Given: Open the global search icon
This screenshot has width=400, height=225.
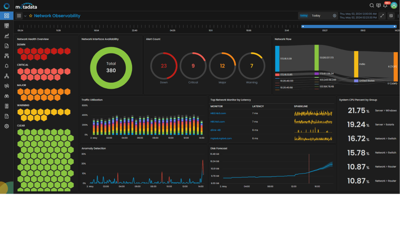Looking at the screenshot, I should pos(372,5).
